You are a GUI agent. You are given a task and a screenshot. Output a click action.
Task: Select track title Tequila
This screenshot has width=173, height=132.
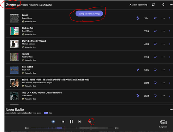tap(25, 54)
